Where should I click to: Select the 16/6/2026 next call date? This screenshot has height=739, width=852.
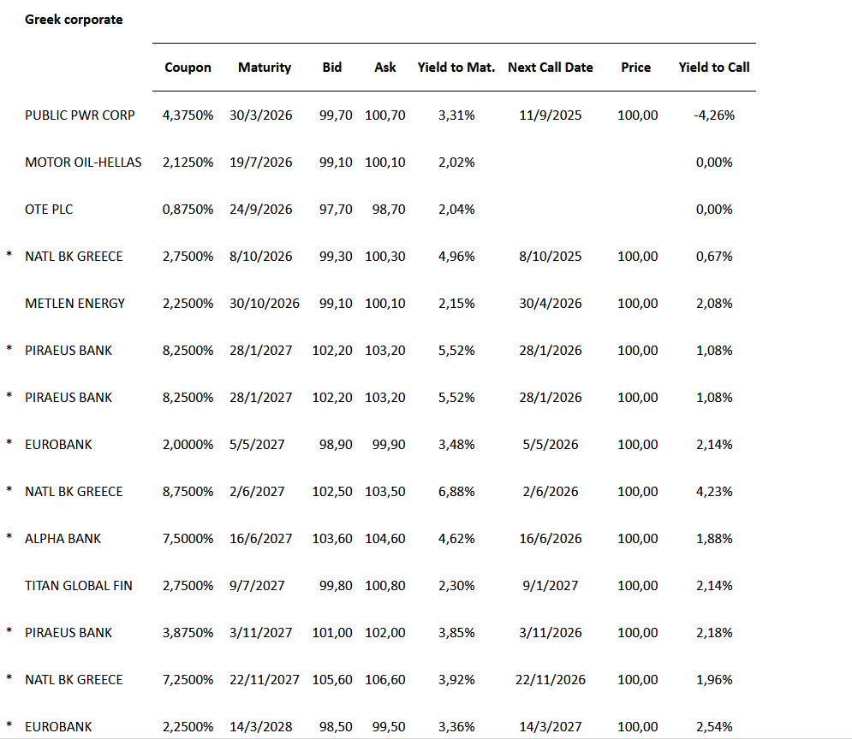550,539
